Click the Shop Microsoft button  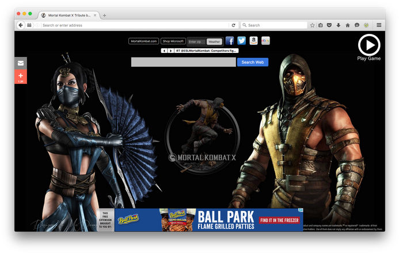[173, 41]
